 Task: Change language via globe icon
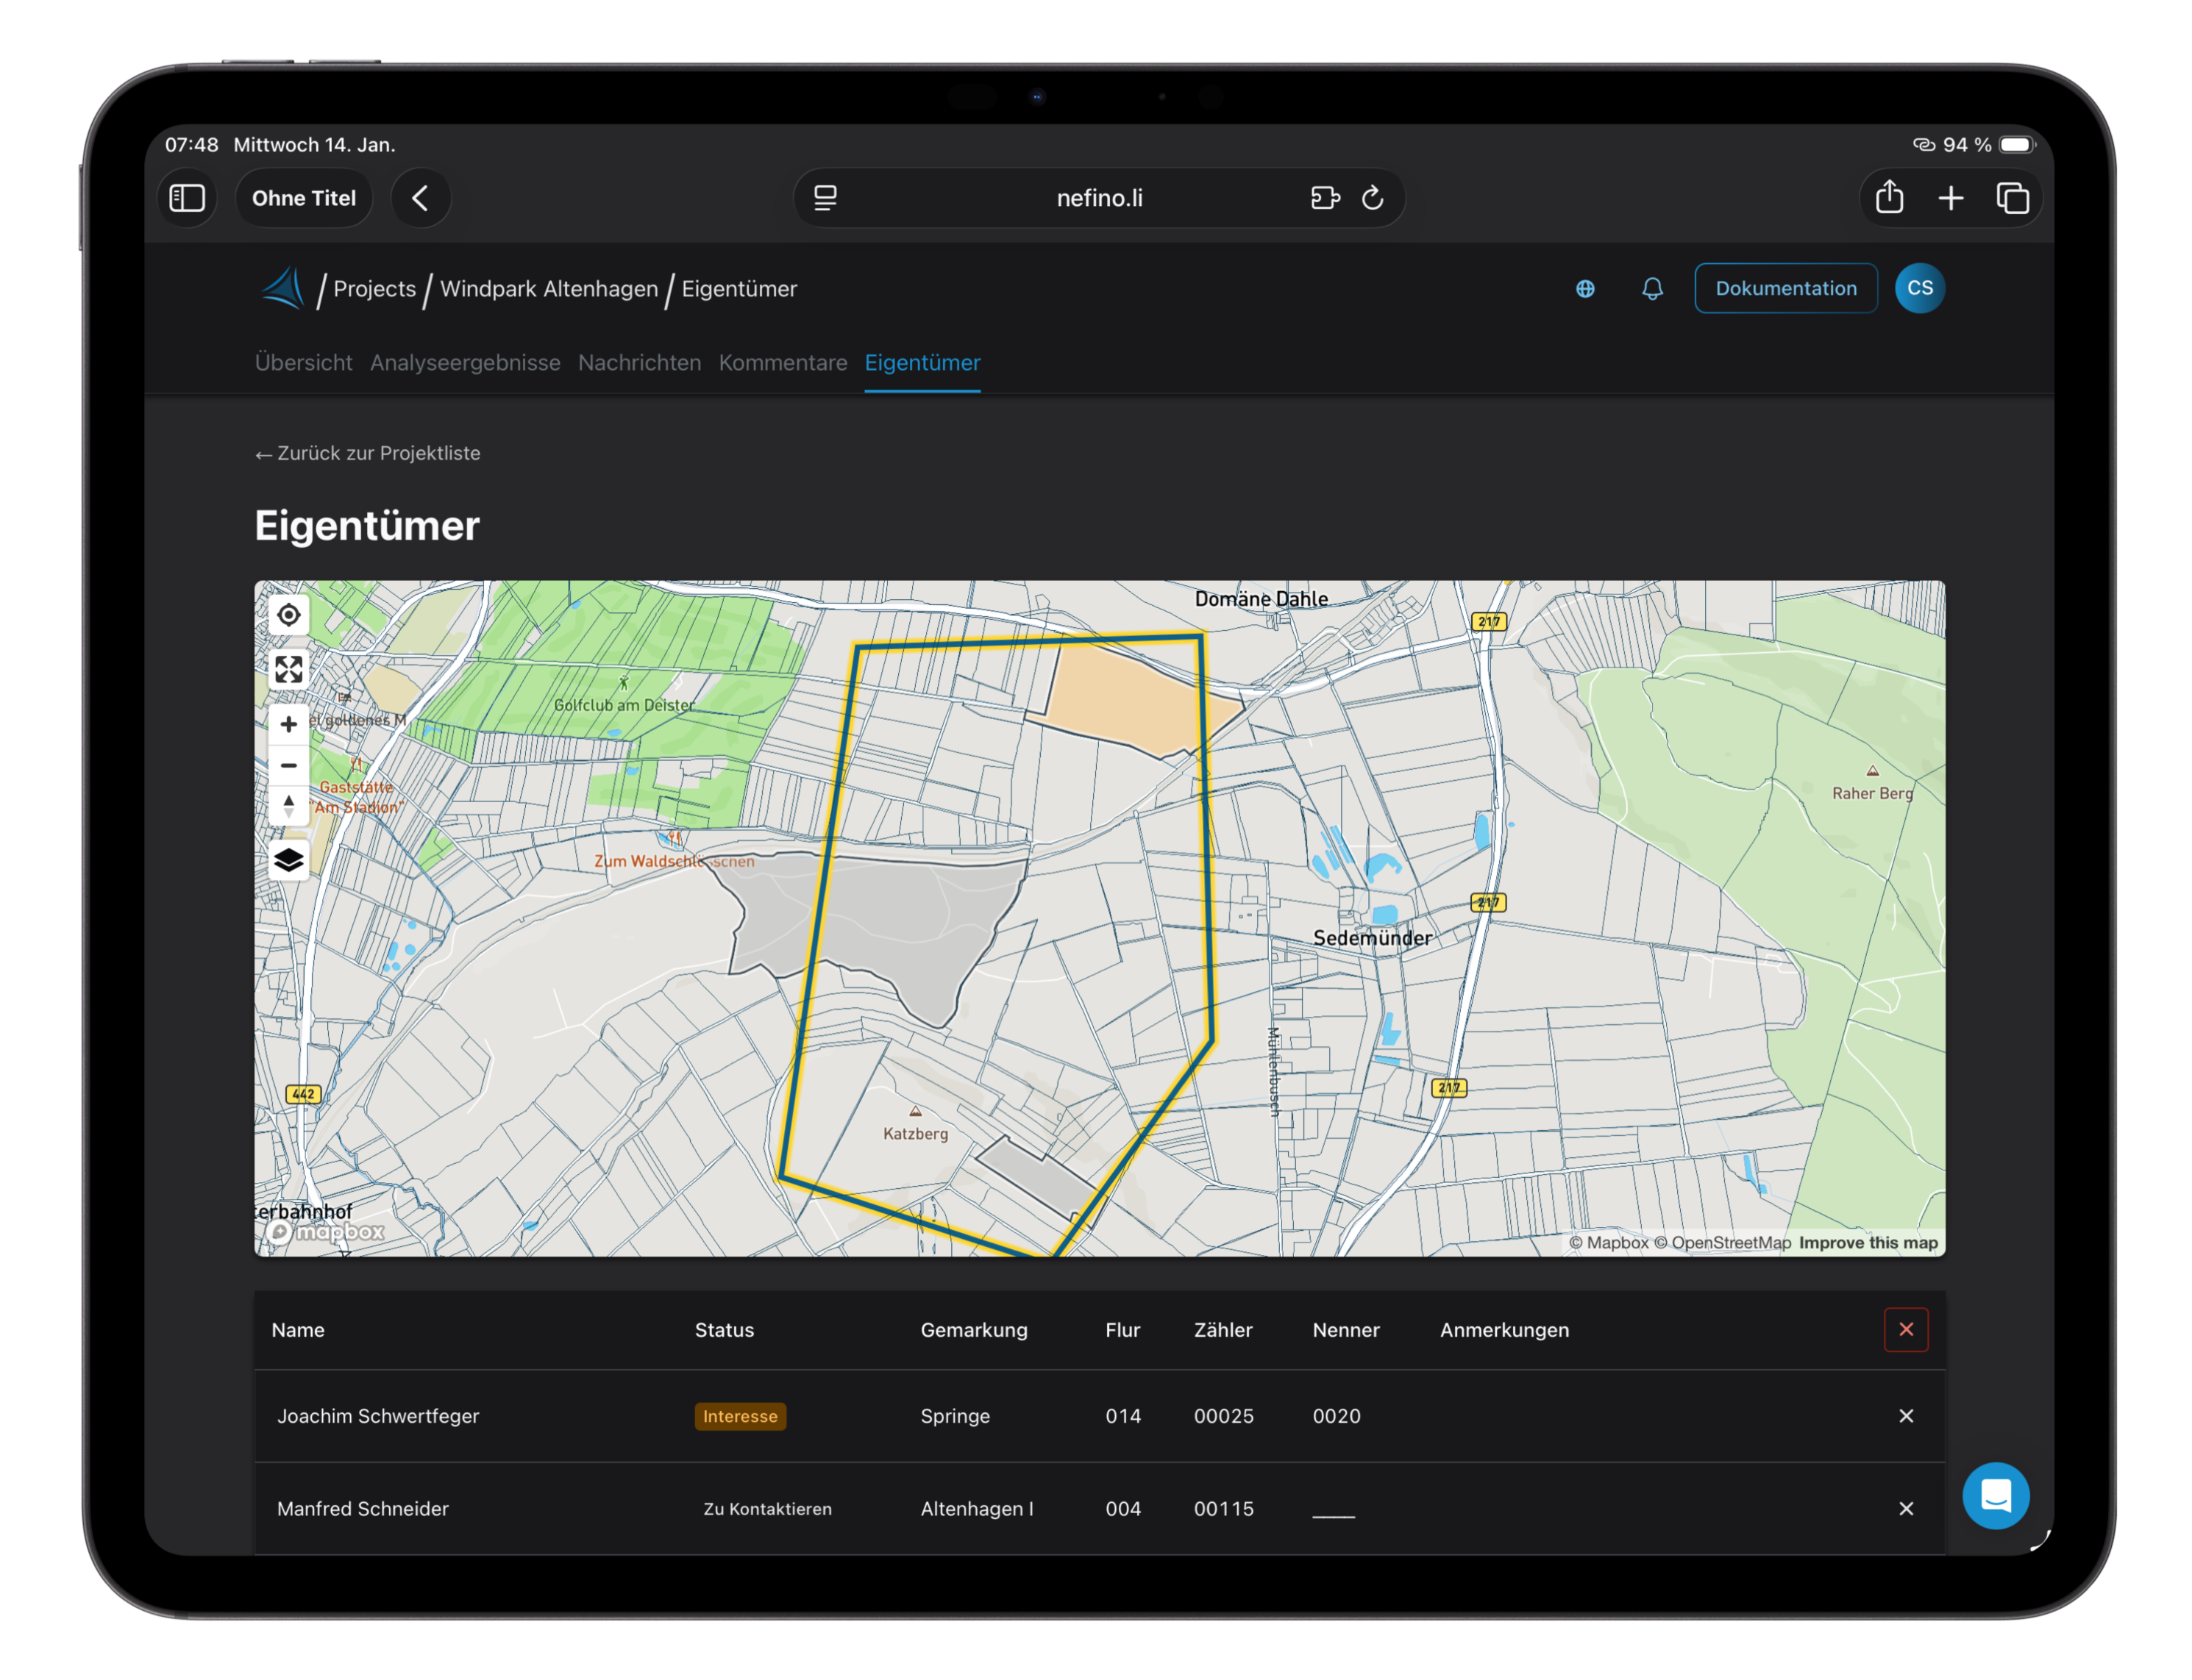(1584, 289)
